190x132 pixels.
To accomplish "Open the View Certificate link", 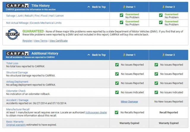I will click(58, 41).
